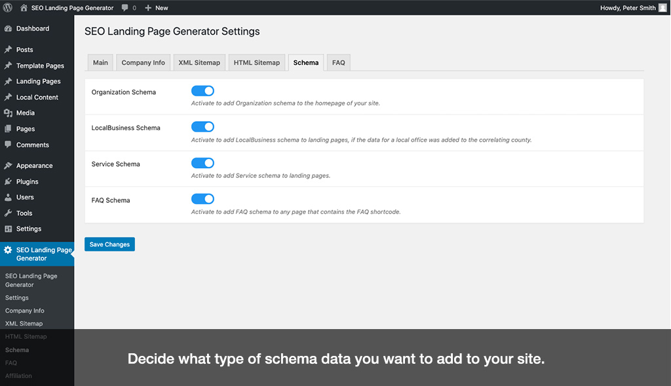Open the Users sidebar icon
Screen dimensions: 671x386
[x=11, y=197]
